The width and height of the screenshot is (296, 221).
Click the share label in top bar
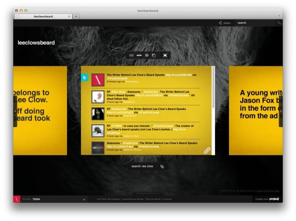point(227,23)
